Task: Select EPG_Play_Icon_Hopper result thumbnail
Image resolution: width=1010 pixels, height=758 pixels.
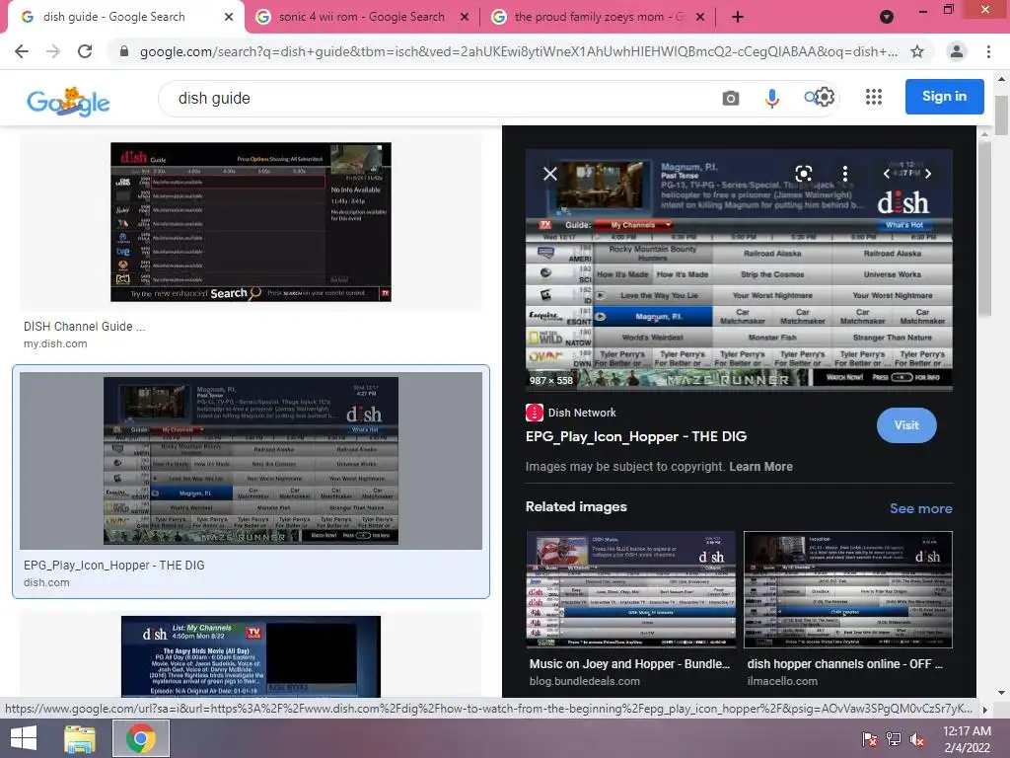Action: [x=251, y=461]
